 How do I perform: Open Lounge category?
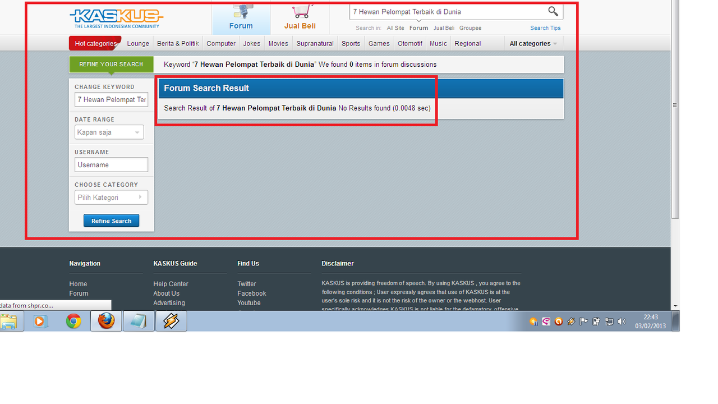(138, 43)
